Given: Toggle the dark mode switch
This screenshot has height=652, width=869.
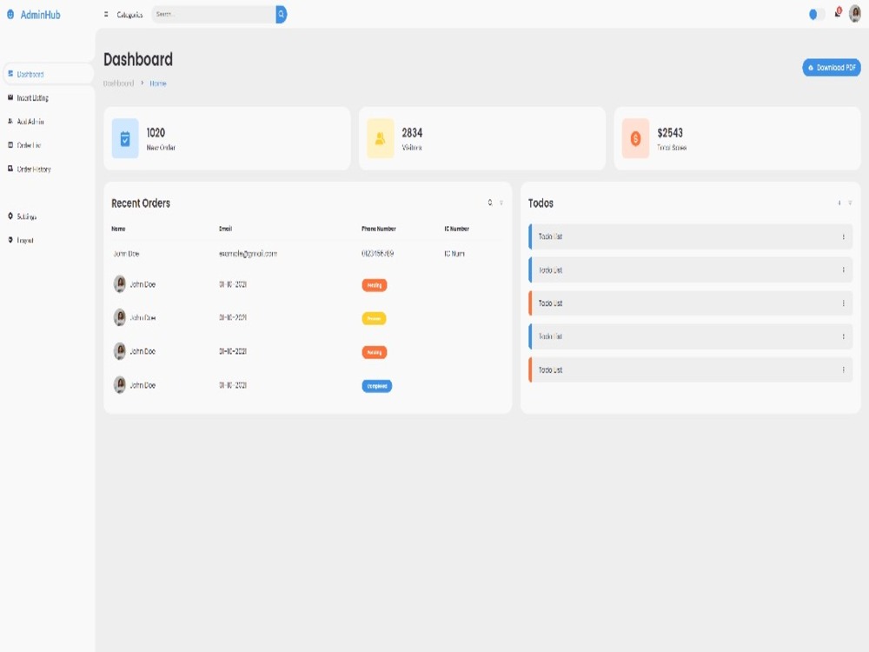Looking at the screenshot, I should pyautogui.click(x=816, y=15).
